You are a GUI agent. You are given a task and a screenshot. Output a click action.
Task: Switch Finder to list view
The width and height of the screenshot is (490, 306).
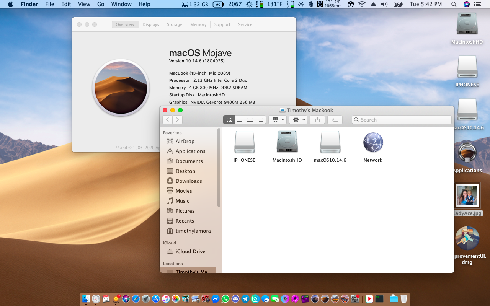(x=240, y=120)
